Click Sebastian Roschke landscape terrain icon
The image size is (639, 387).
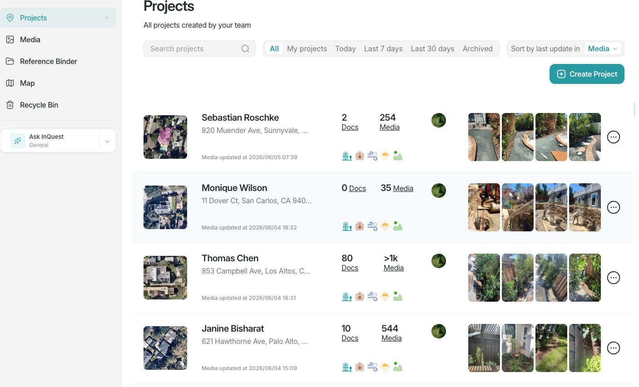coord(398,156)
